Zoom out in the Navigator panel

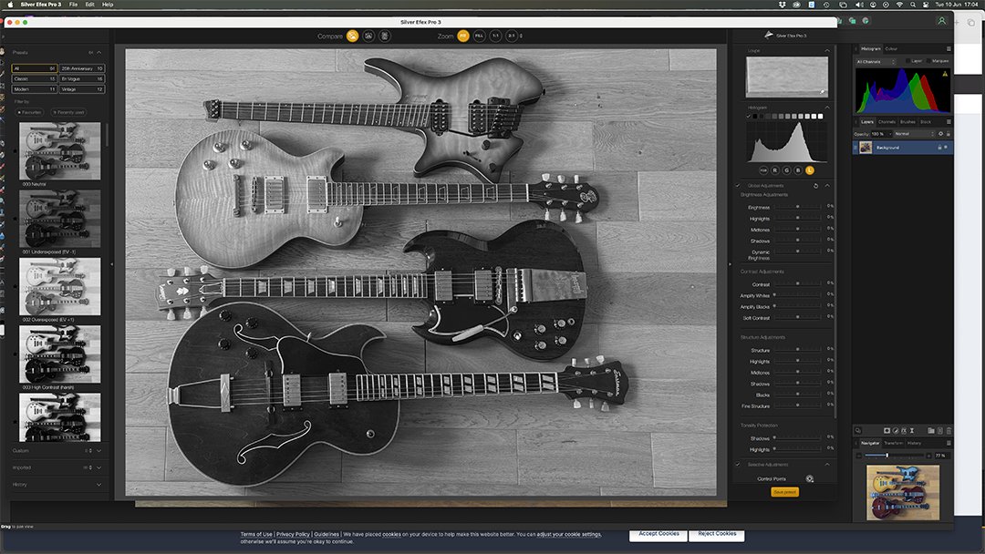859,456
